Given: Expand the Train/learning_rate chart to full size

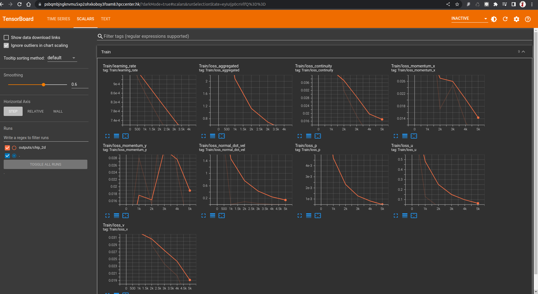Looking at the screenshot, I should click(x=107, y=136).
